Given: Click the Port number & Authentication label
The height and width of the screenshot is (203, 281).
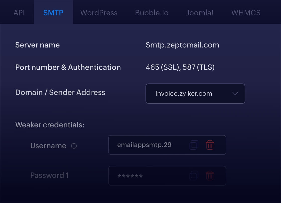Looking at the screenshot, I should [x=68, y=67].
